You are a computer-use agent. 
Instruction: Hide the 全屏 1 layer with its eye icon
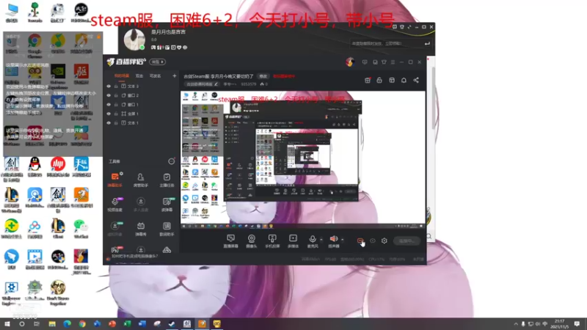109,114
